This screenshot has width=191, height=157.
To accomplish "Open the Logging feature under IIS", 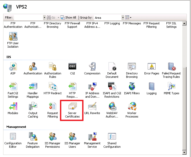I will coord(152,88).
